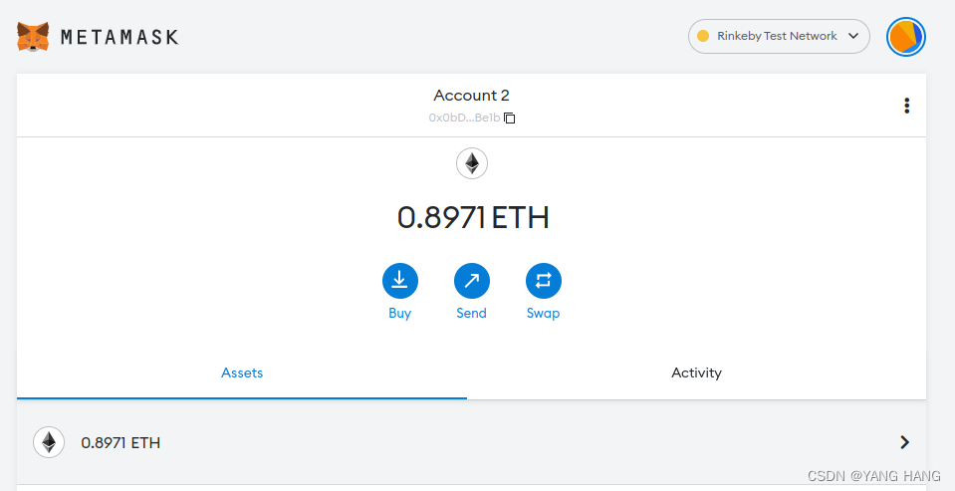This screenshot has height=491, width=955.
Task: Click the Send arrow button
Action: point(471,281)
